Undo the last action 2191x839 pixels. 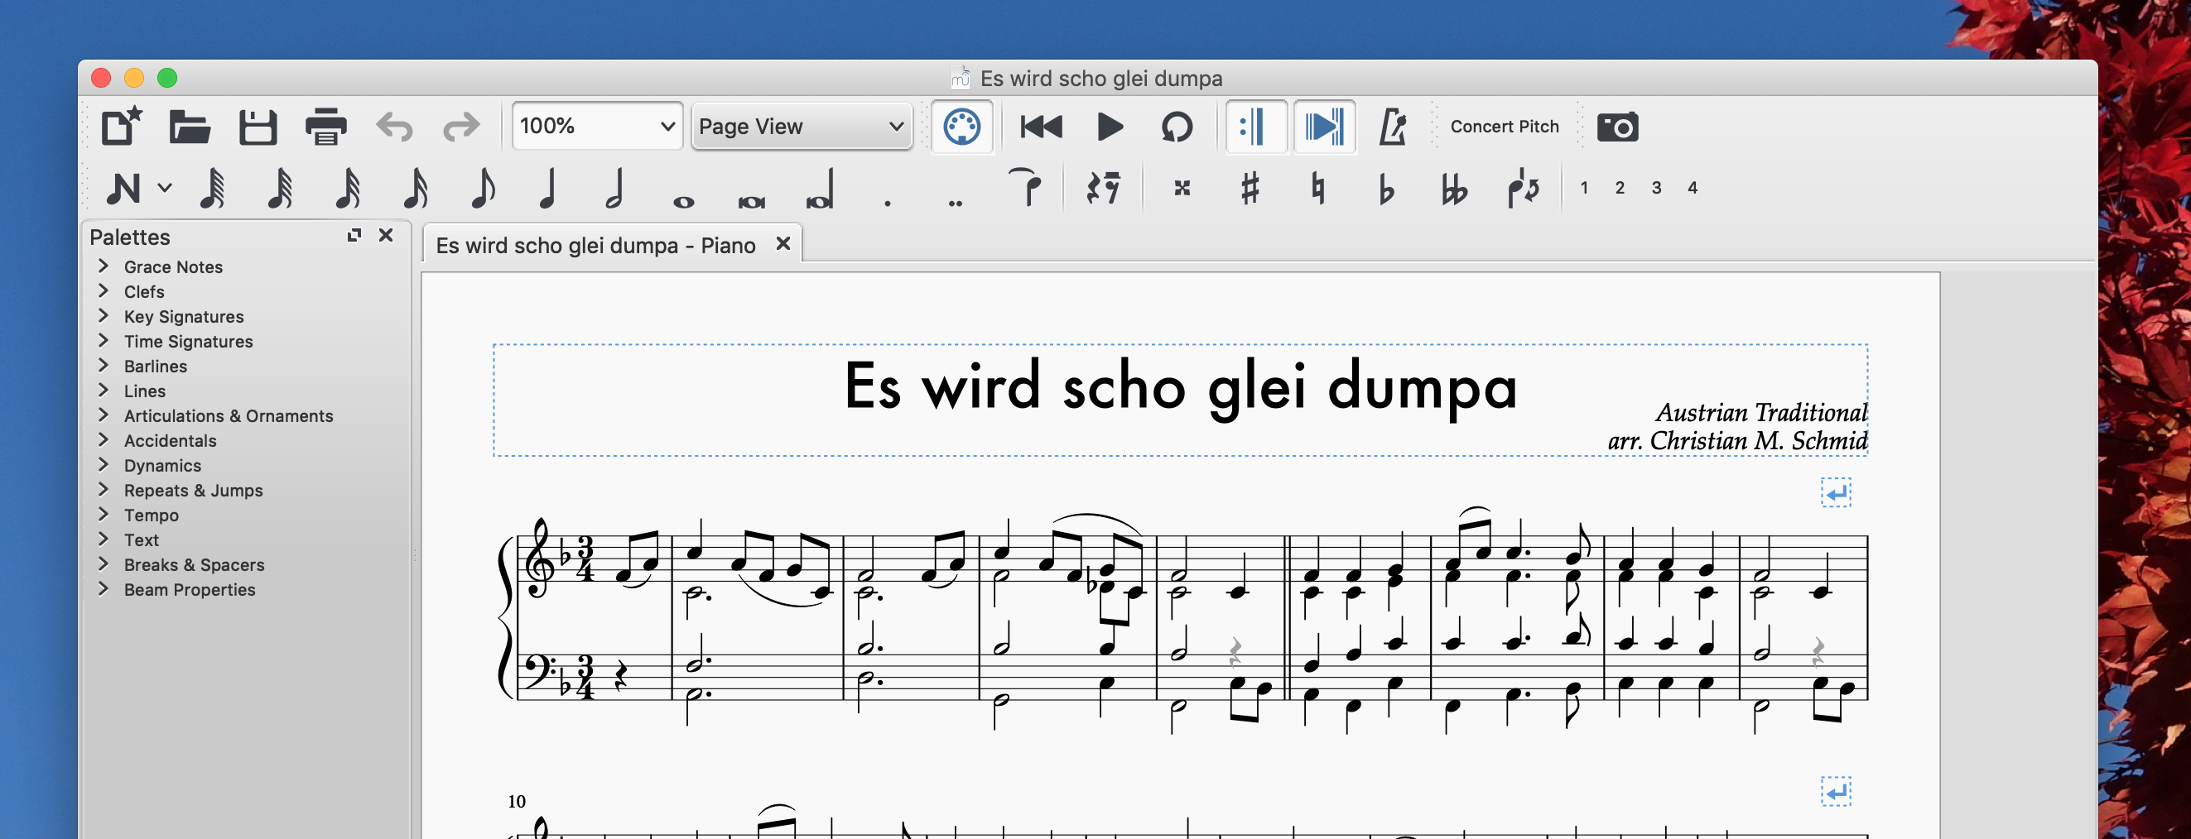[x=395, y=127]
